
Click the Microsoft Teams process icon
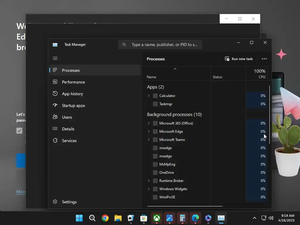[155, 140]
